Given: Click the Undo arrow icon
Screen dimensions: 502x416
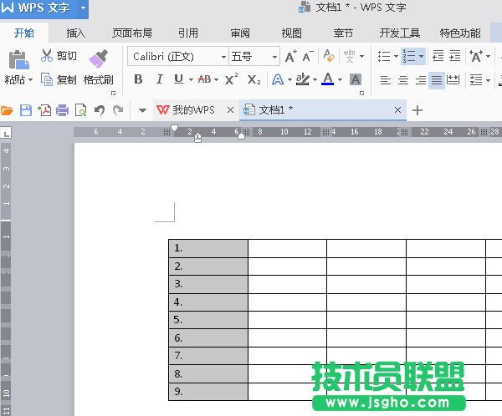Looking at the screenshot, I should click(x=100, y=110).
